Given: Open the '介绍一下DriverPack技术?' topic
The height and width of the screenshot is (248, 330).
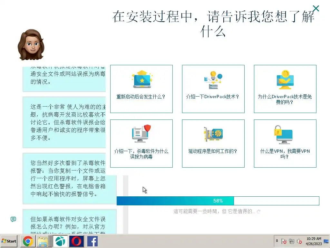Looking at the screenshot, I should [213, 89].
